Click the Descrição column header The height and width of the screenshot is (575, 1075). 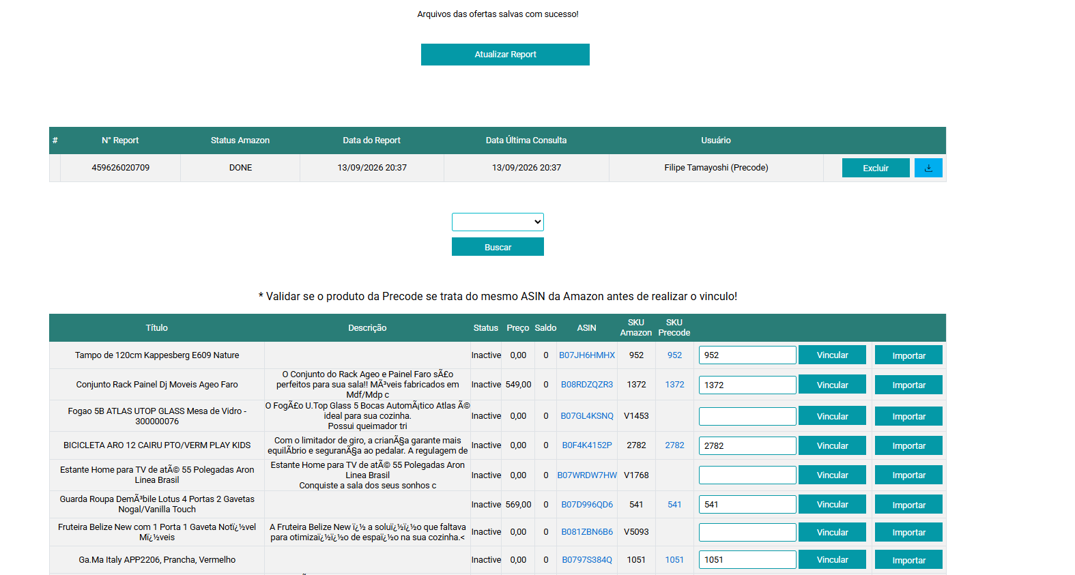[x=367, y=328]
